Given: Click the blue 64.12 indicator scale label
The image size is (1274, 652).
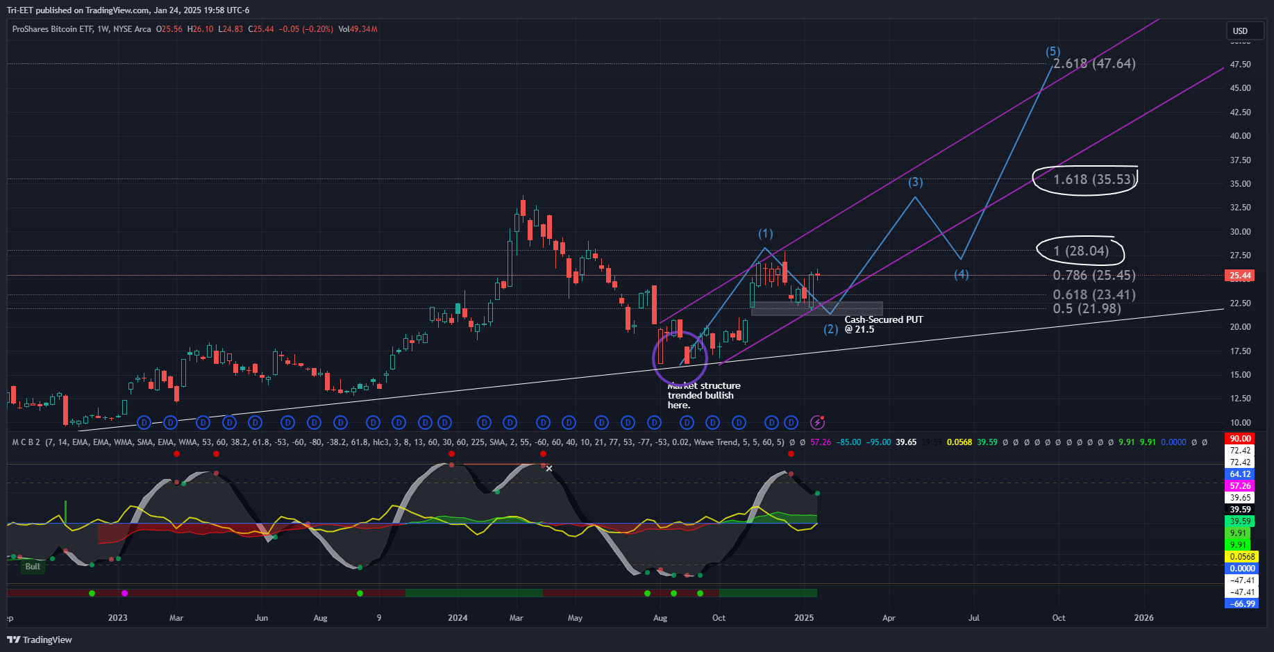Looking at the screenshot, I should pos(1241,474).
